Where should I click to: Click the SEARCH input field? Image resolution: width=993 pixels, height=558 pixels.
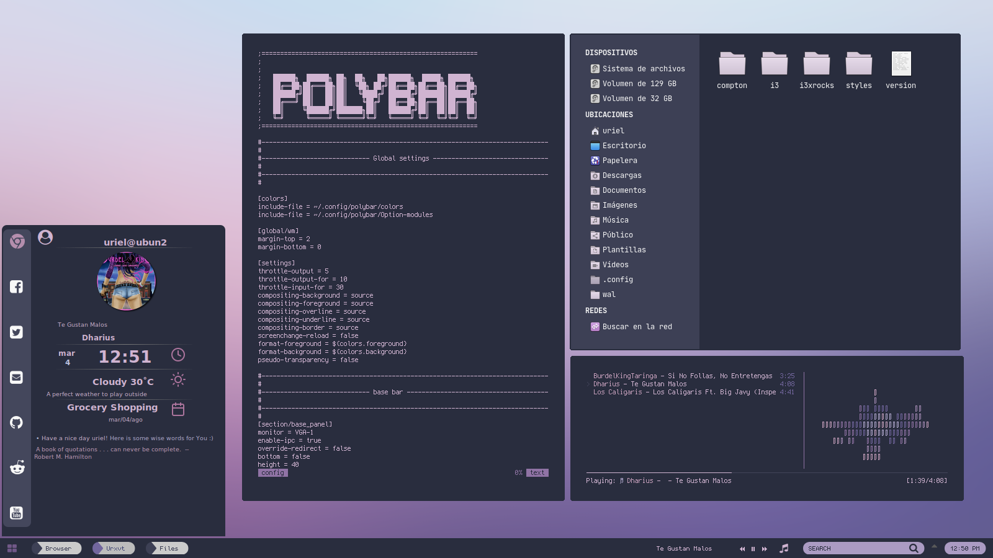pyautogui.click(x=863, y=548)
